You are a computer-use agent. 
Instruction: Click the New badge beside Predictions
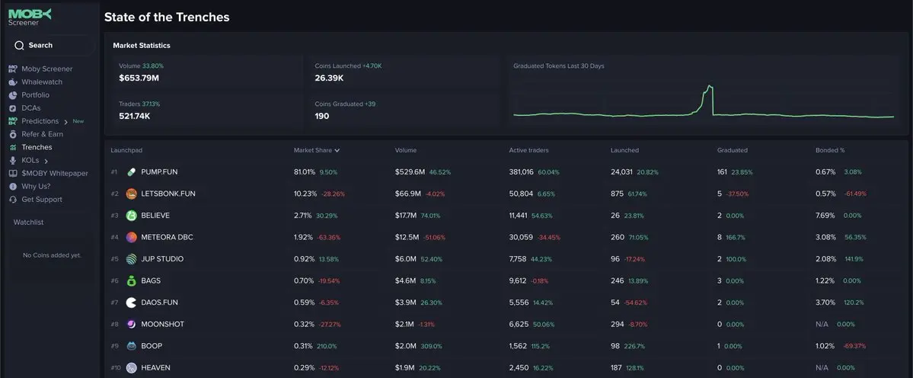tap(78, 122)
